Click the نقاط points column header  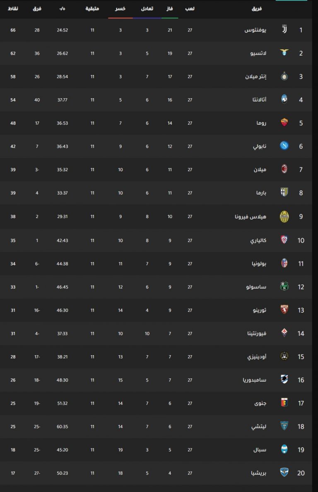[x=13, y=9]
